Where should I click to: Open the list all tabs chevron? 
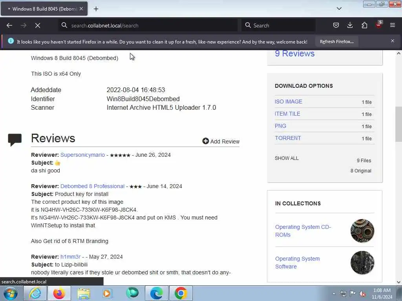(339, 9)
